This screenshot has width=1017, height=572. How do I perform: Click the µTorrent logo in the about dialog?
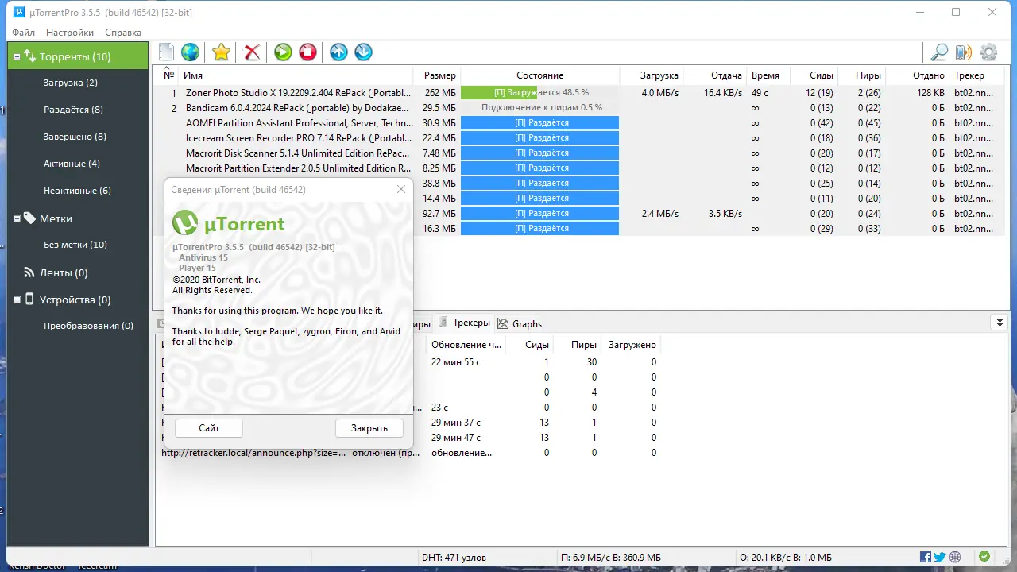pos(228,223)
